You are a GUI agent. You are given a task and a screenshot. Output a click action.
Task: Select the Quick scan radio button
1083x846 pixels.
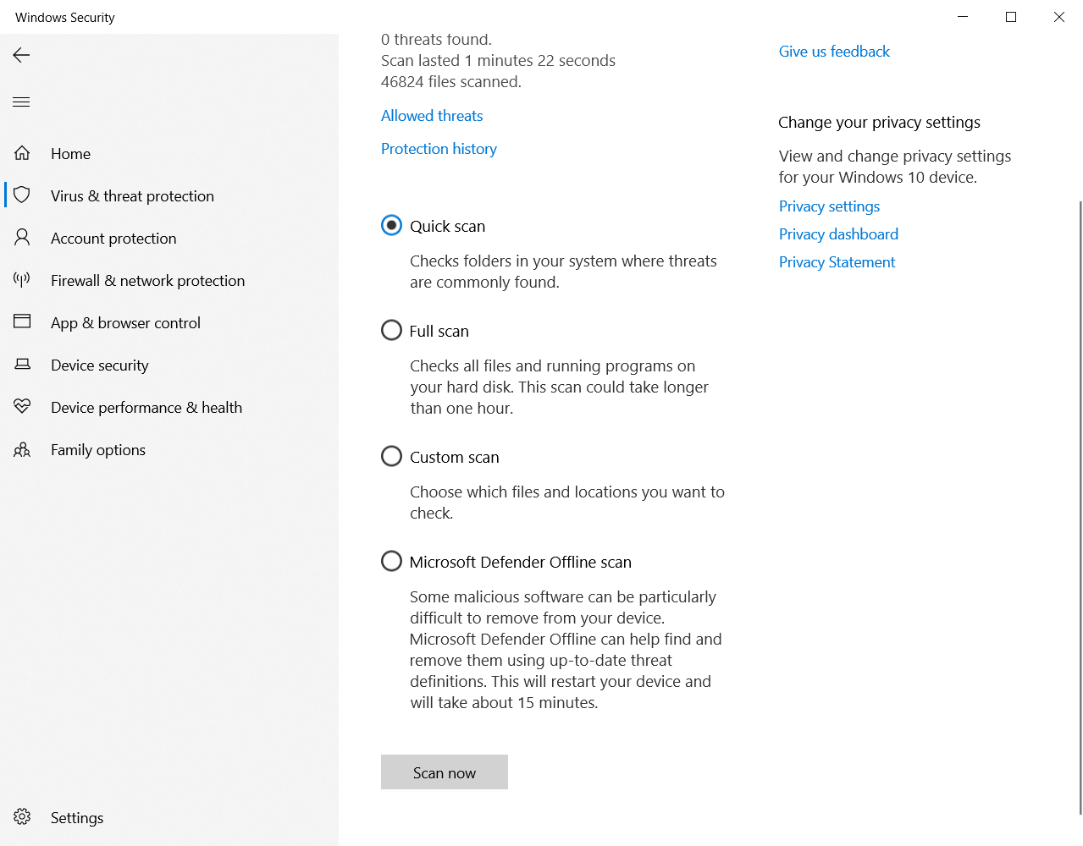coord(391,225)
